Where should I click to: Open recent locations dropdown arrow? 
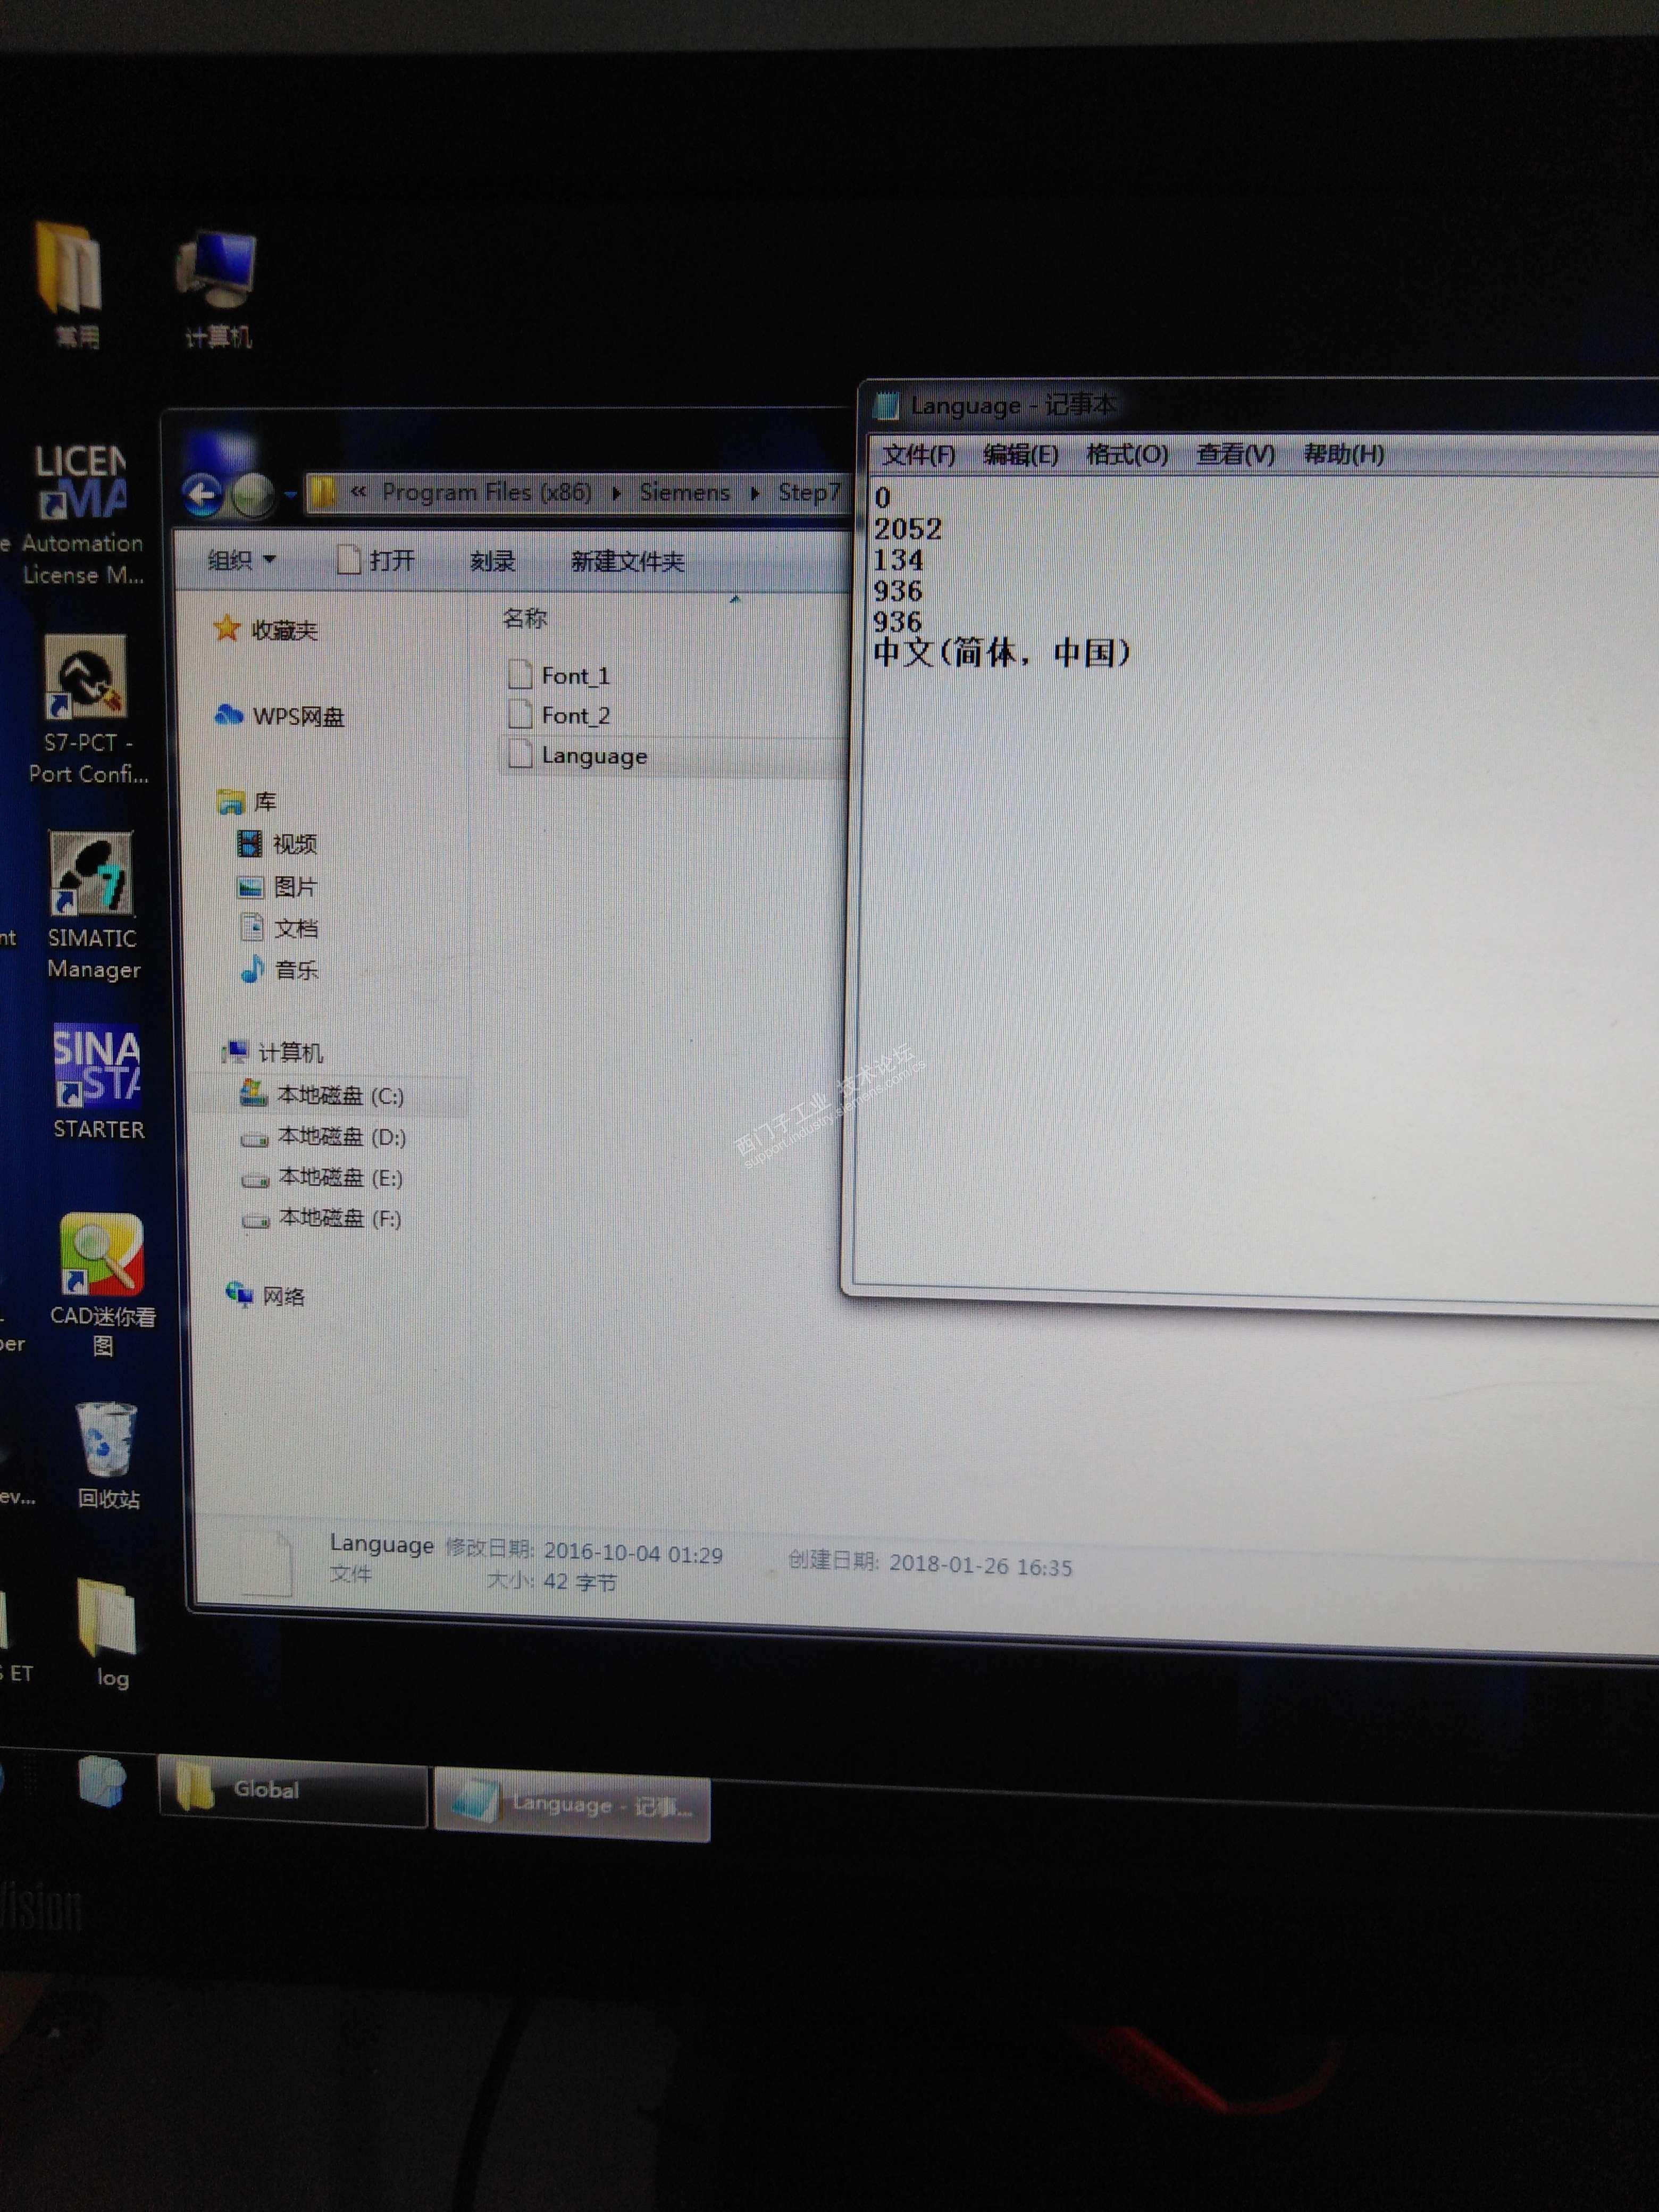pyautogui.click(x=290, y=494)
